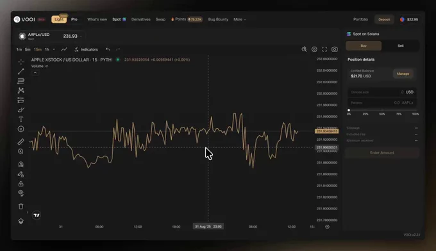This screenshot has width=436, height=251.
Task: Select the ruler measure tool
Action: pos(21,142)
